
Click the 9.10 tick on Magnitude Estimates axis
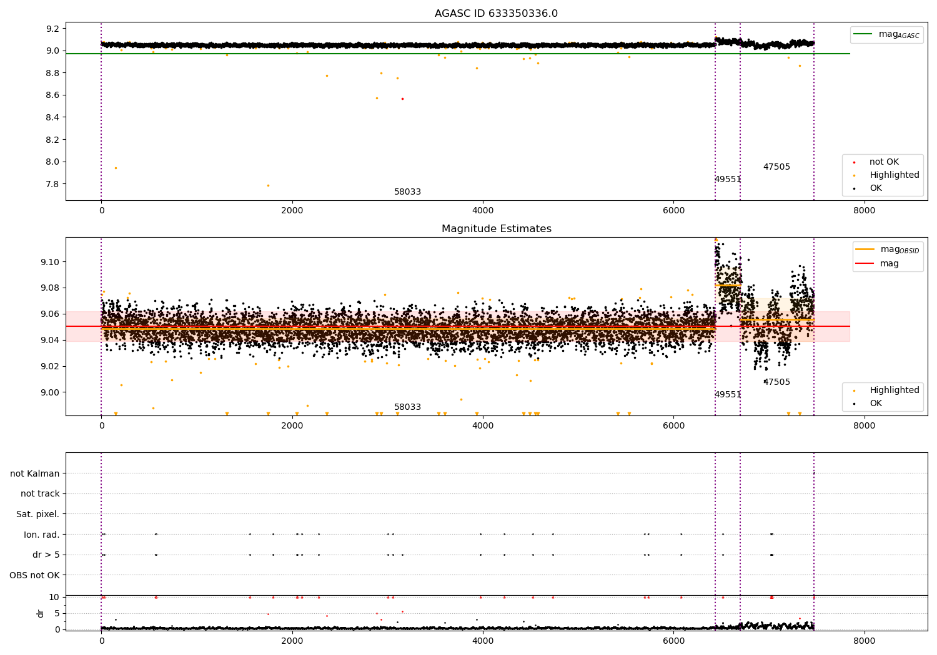pos(49,262)
